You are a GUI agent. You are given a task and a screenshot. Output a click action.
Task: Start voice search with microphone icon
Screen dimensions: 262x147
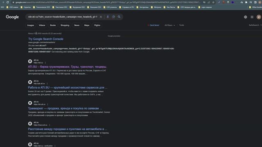(108, 17)
